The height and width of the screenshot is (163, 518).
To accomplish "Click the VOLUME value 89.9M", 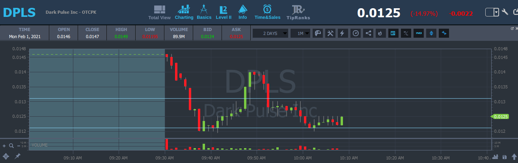I will [179, 37].
